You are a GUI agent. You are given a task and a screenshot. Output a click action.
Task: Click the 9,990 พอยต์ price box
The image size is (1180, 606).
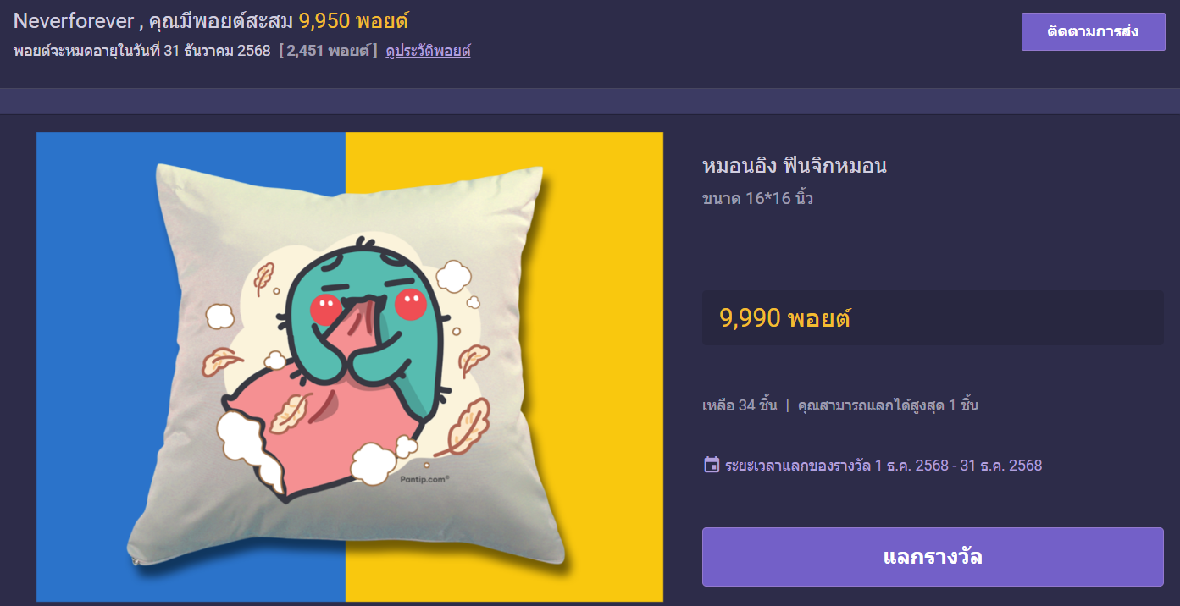click(x=933, y=318)
